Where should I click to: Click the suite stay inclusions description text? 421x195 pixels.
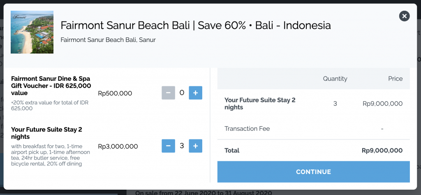pos(51,155)
